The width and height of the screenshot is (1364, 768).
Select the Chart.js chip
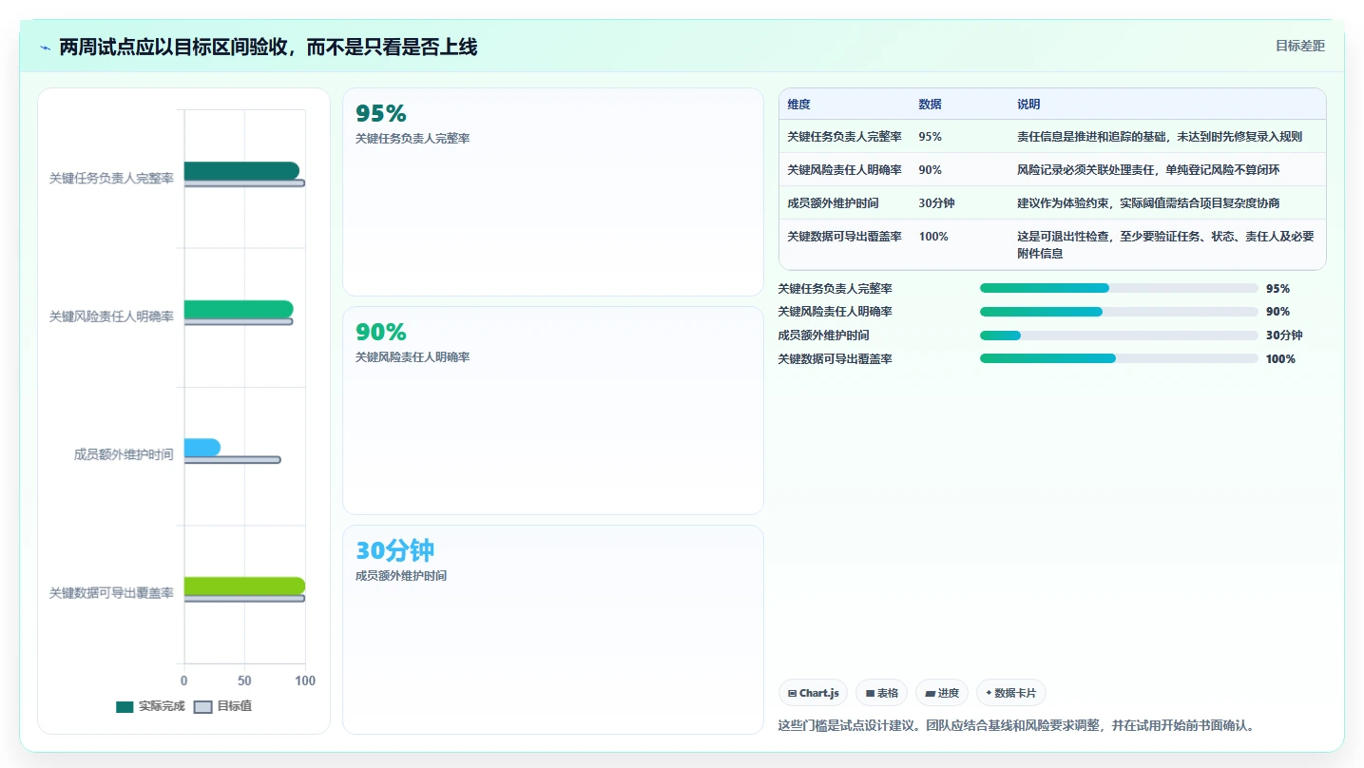tap(813, 693)
